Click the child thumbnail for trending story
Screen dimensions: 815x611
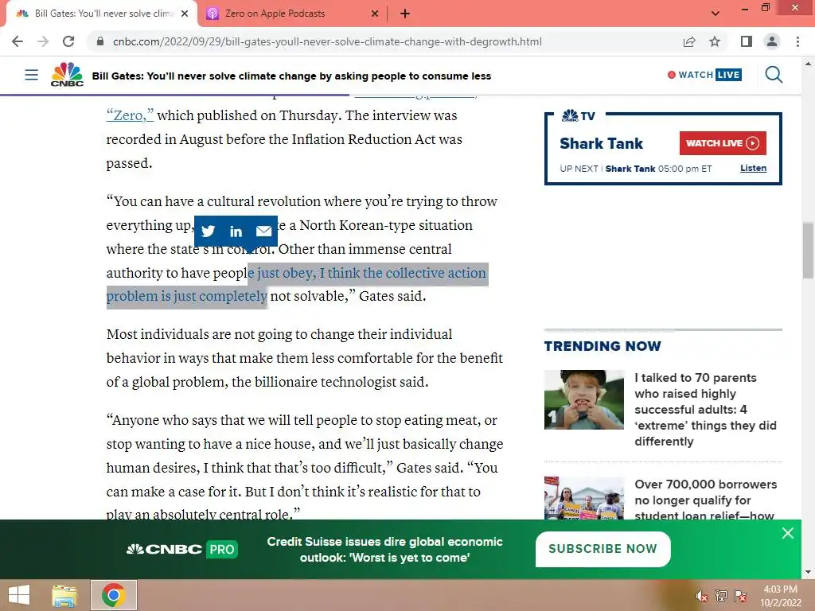coord(583,399)
